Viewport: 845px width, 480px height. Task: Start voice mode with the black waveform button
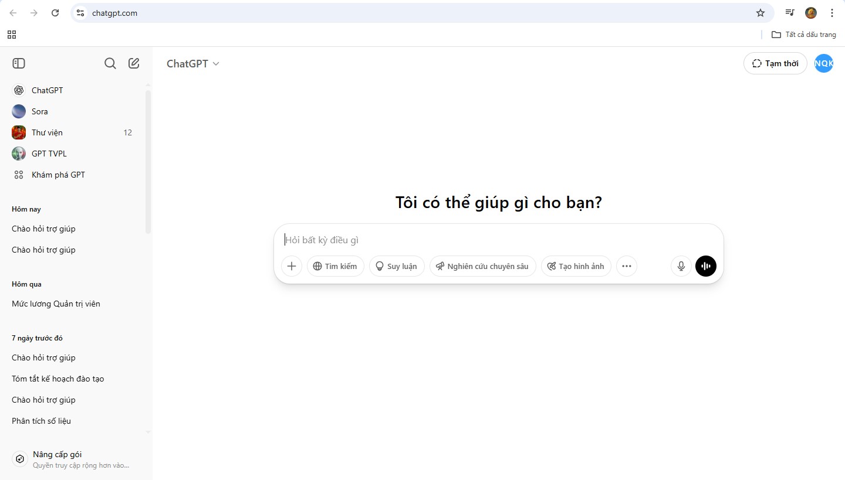(706, 266)
